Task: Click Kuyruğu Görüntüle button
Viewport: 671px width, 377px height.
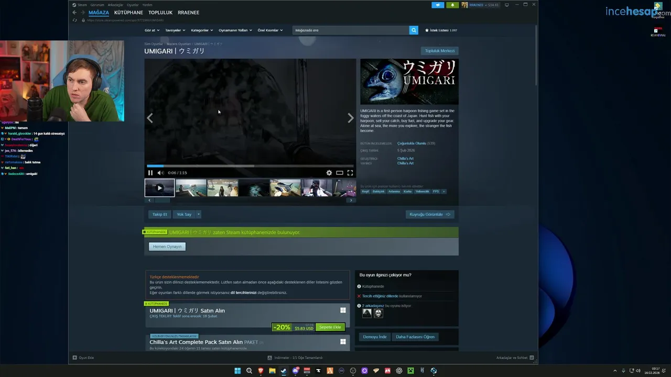Action: coord(430,214)
